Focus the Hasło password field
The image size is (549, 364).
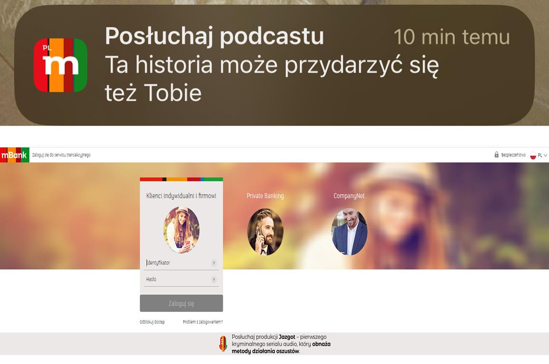(x=181, y=280)
